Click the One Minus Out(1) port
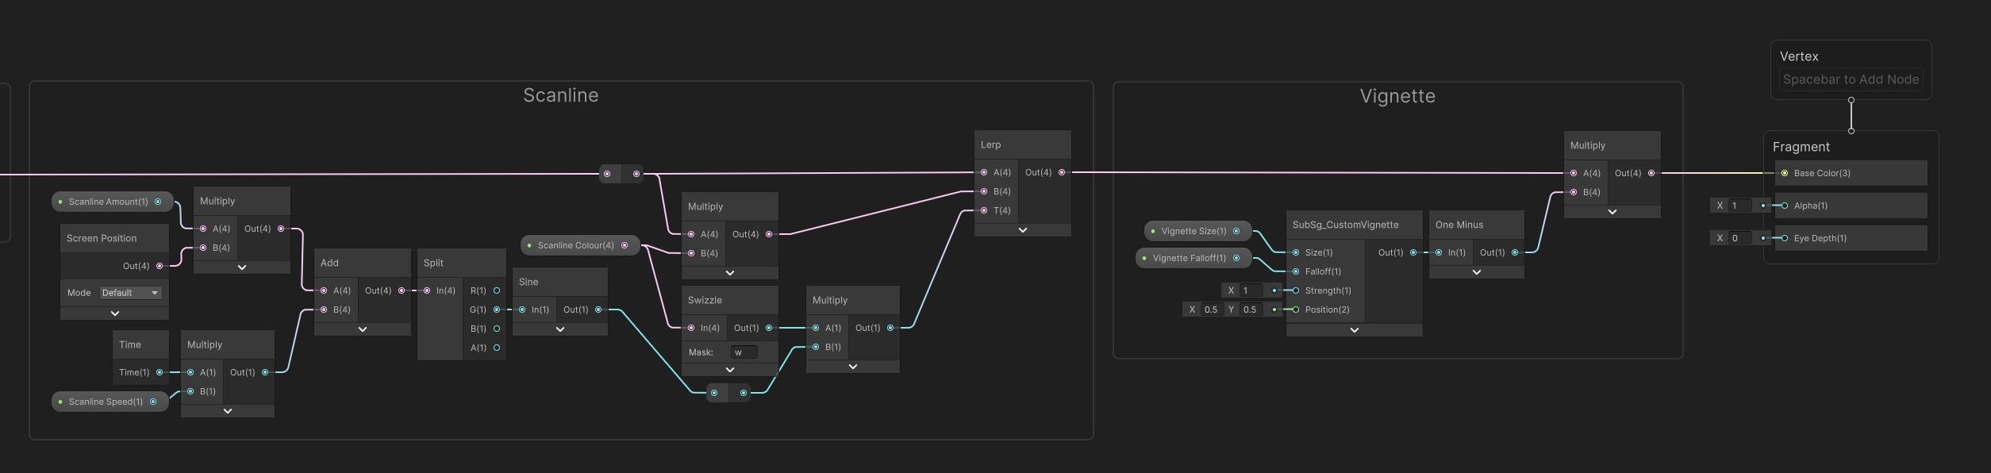Image resolution: width=1991 pixels, height=473 pixels. (1515, 252)
